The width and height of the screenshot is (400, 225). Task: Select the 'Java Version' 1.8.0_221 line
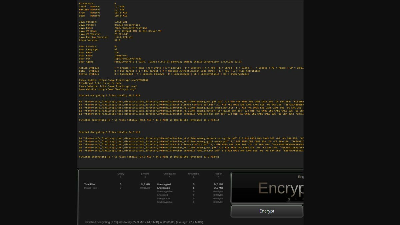pyautogui.click(x=103, y=22)
